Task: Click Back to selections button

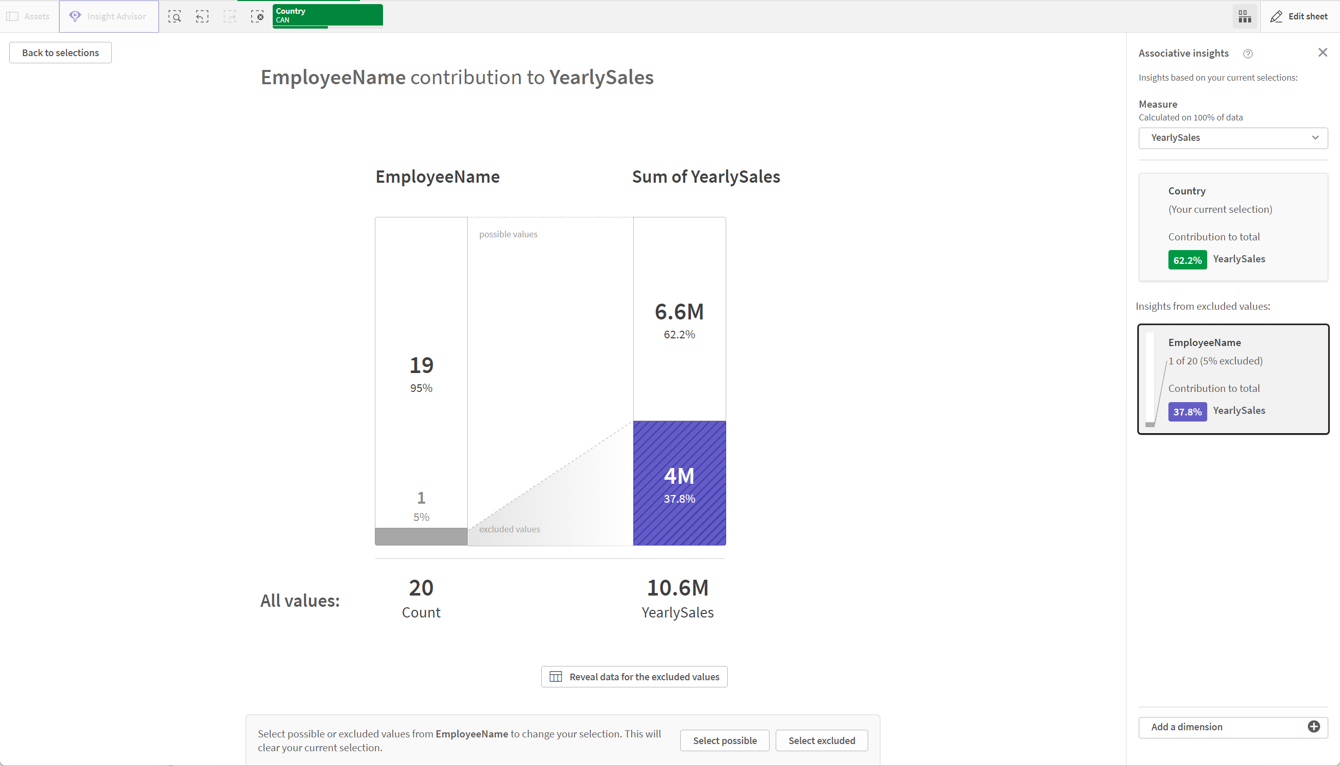Action: pos(60,53)
